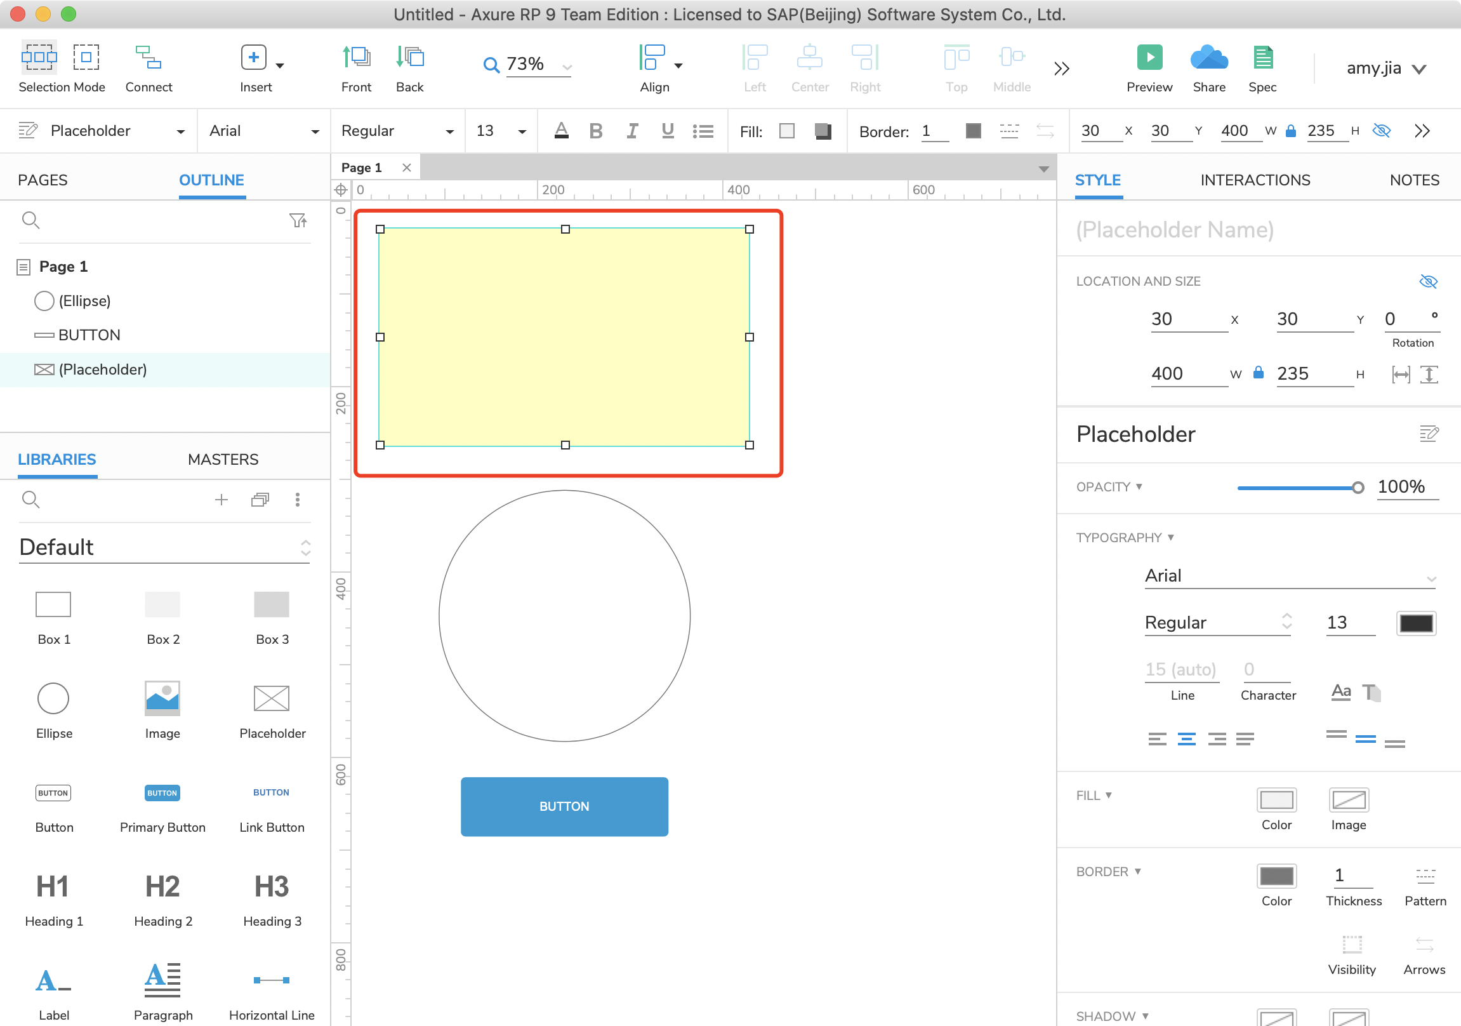
Task: Click the Preview play icon
Action: (x=1149, y=58)
